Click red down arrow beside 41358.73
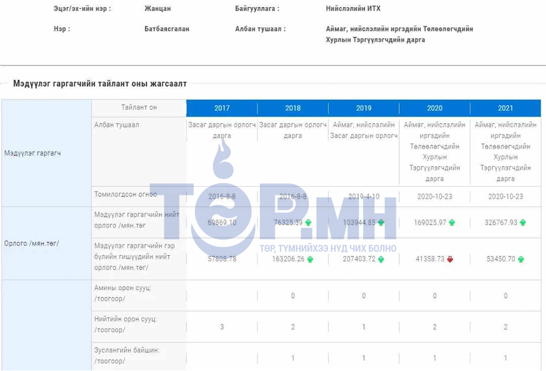Screen dimensions: 546x371 (450, 259)
